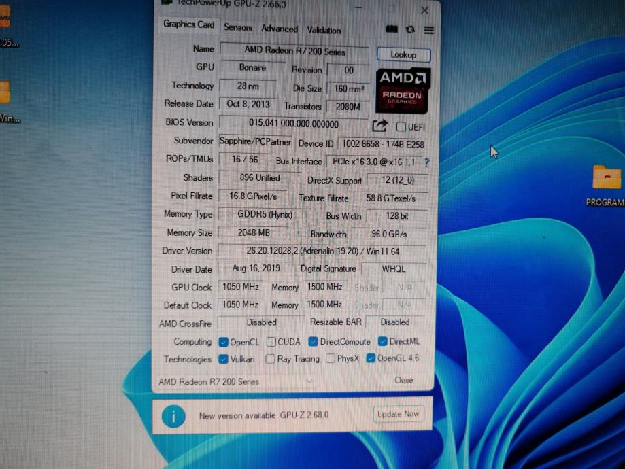This screenshot has height=469, width=625.
Task: Click the GPU Clock value 1050 MHz
Action: coord(240,287)
